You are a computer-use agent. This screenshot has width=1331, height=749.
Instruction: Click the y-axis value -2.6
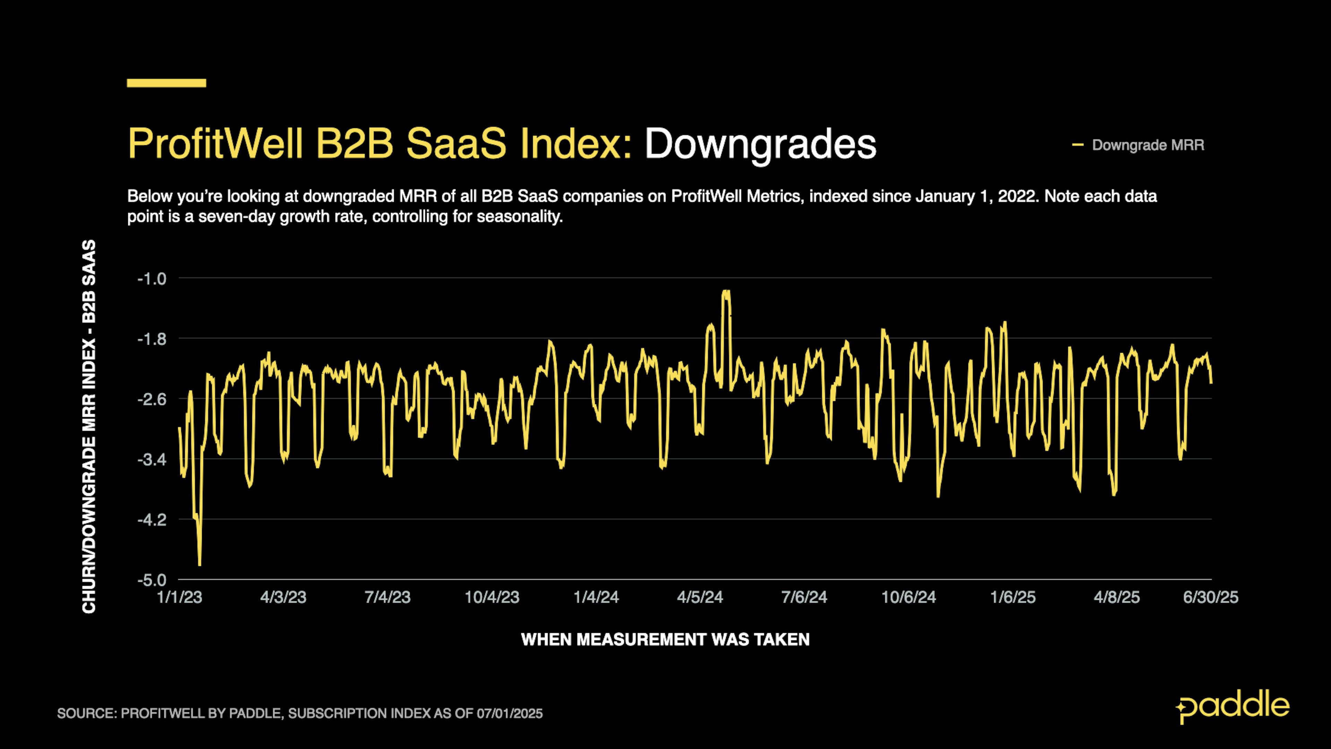pos(152,399)
